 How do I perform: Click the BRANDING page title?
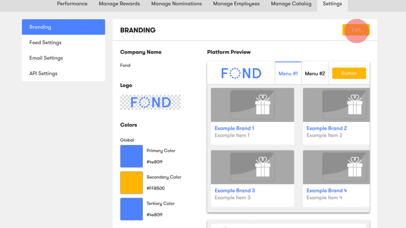138,30
